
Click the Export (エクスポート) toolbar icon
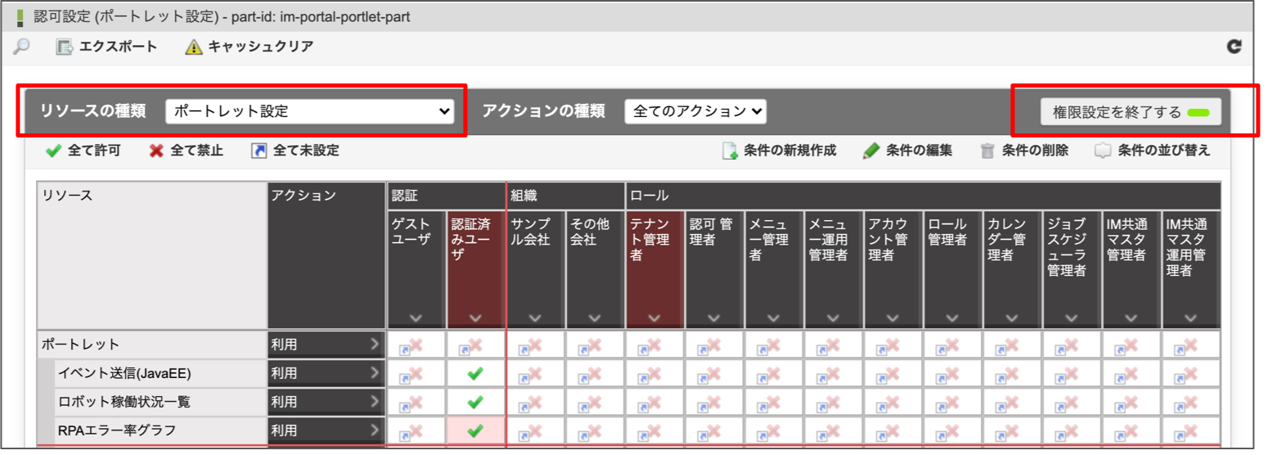pyautogui.click(x=65, y=47)
